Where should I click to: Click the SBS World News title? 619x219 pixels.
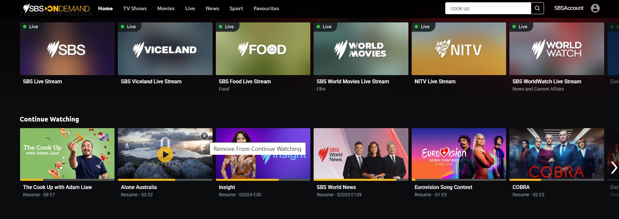click(x=336, y=187)
